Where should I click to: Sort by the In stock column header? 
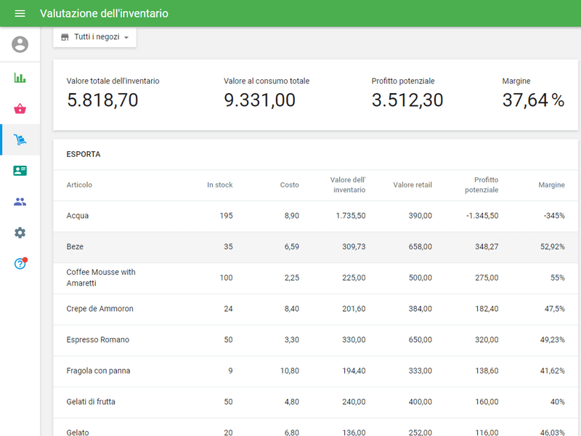click(219, 185)
